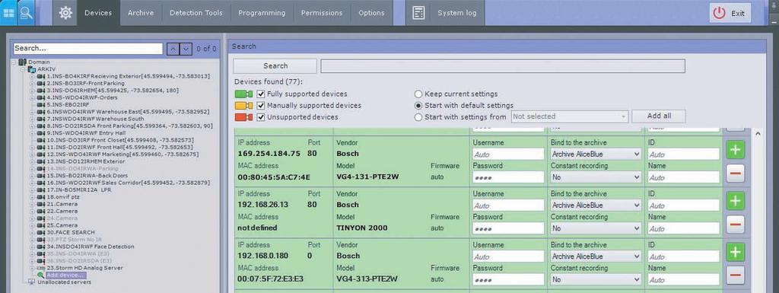Image resolution: width=779 pixels, height=293 pixels.
Task: Click Password field for 192.168.26.13
Action: (507, 228)
